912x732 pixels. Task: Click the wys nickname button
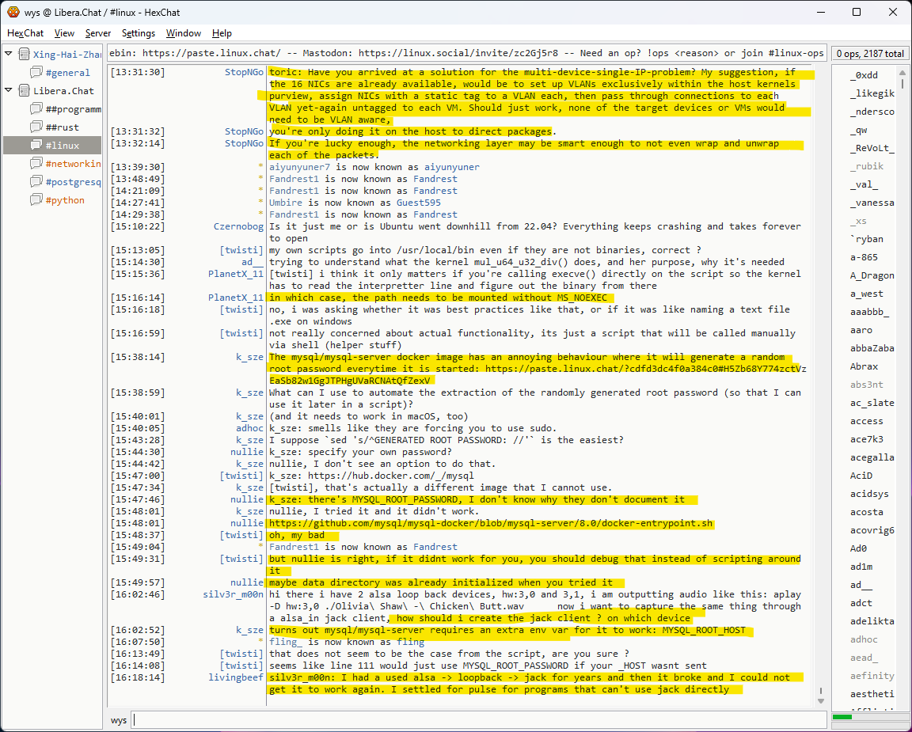pos(119,720)
